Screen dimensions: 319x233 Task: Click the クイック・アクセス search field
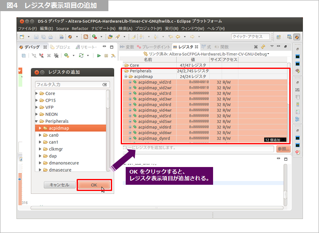tap(250, 37)
